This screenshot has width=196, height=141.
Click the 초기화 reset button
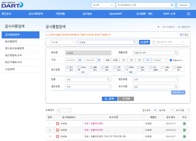[x=126, y=99]
